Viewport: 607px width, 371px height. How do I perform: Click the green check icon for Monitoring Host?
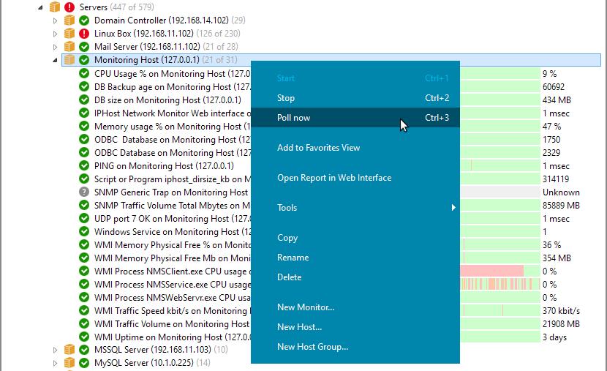coord(84,60)
